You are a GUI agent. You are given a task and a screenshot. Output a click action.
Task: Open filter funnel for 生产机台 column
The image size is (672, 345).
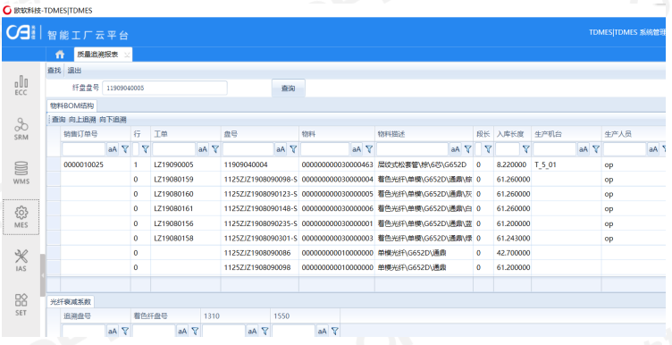click(596, 149)
